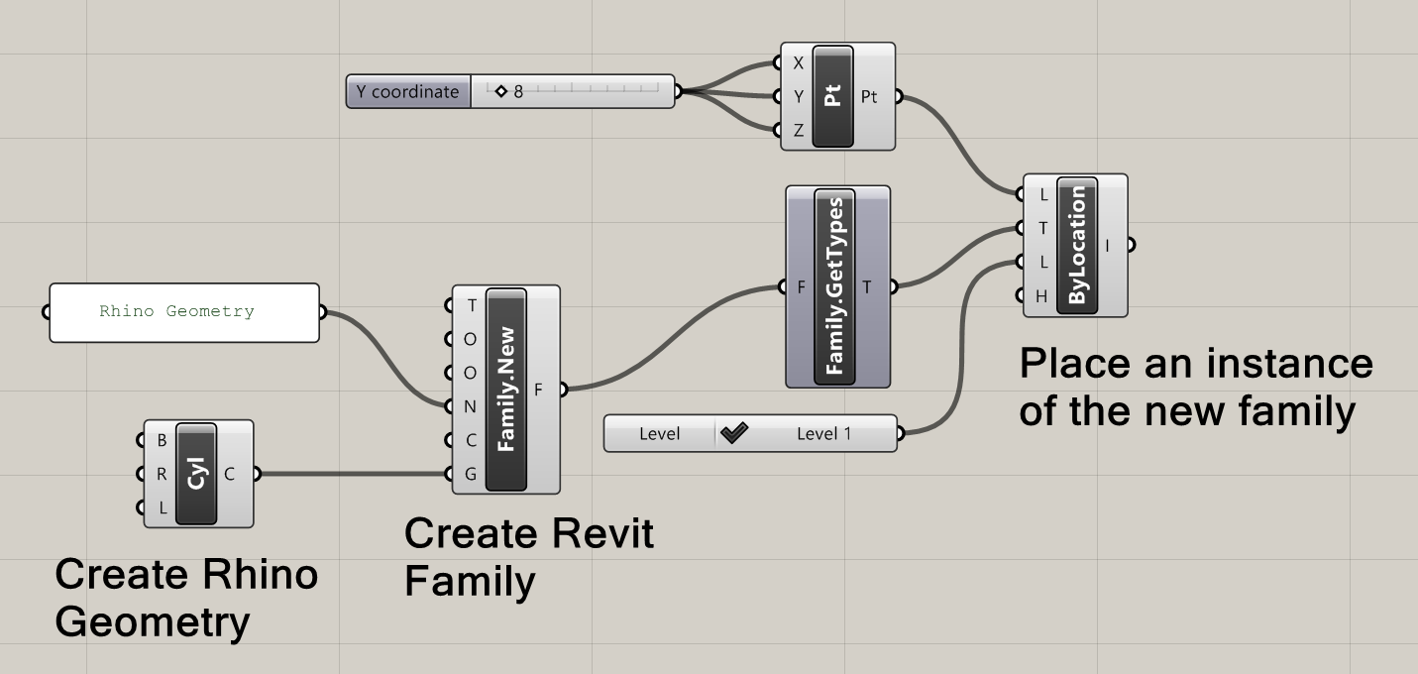
Task: Click ByLocation's L input wired from Level
Action: pyautogui.click(x=1042, y=262)
